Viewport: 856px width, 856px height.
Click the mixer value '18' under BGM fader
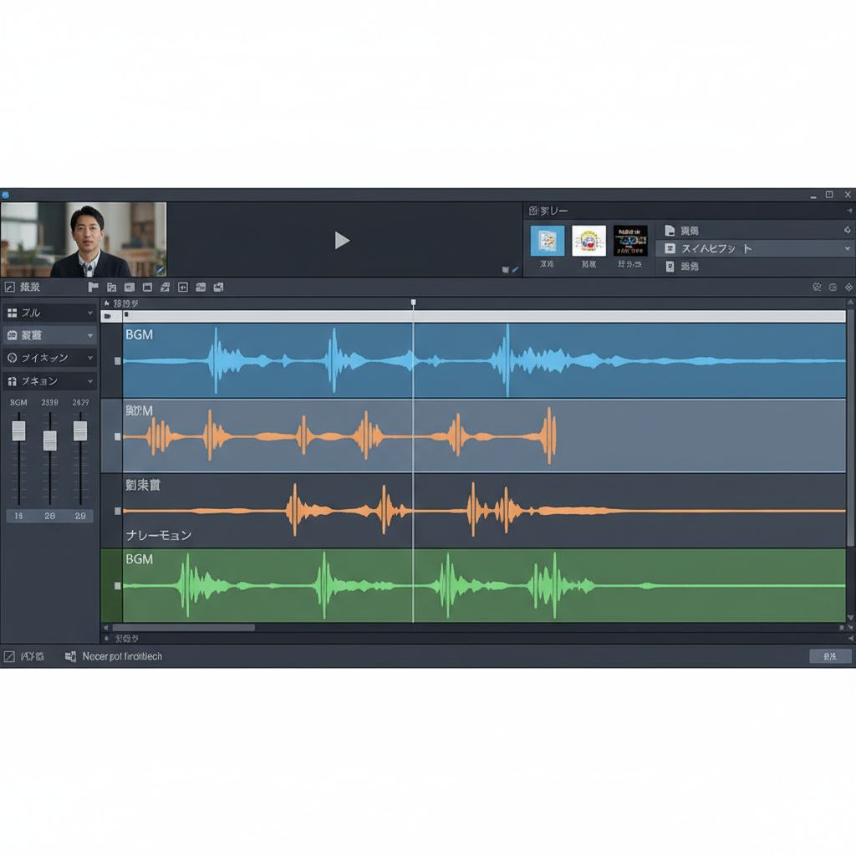pyautogui.click(x=18, y=516)
